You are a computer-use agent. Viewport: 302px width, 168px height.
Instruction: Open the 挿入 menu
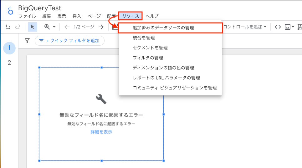click(77, 16)
